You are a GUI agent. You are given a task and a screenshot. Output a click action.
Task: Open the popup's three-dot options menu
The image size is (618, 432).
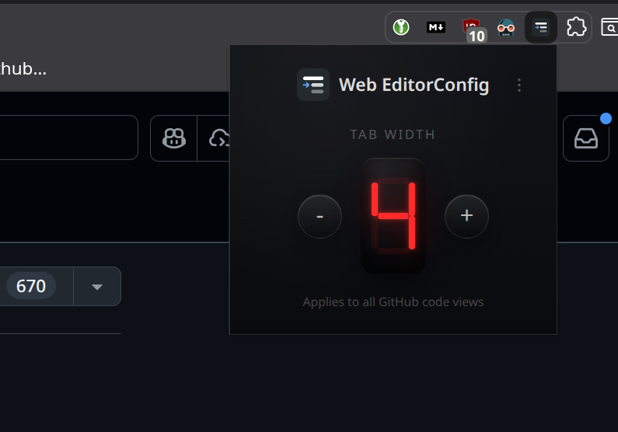(x=519, y=85)
